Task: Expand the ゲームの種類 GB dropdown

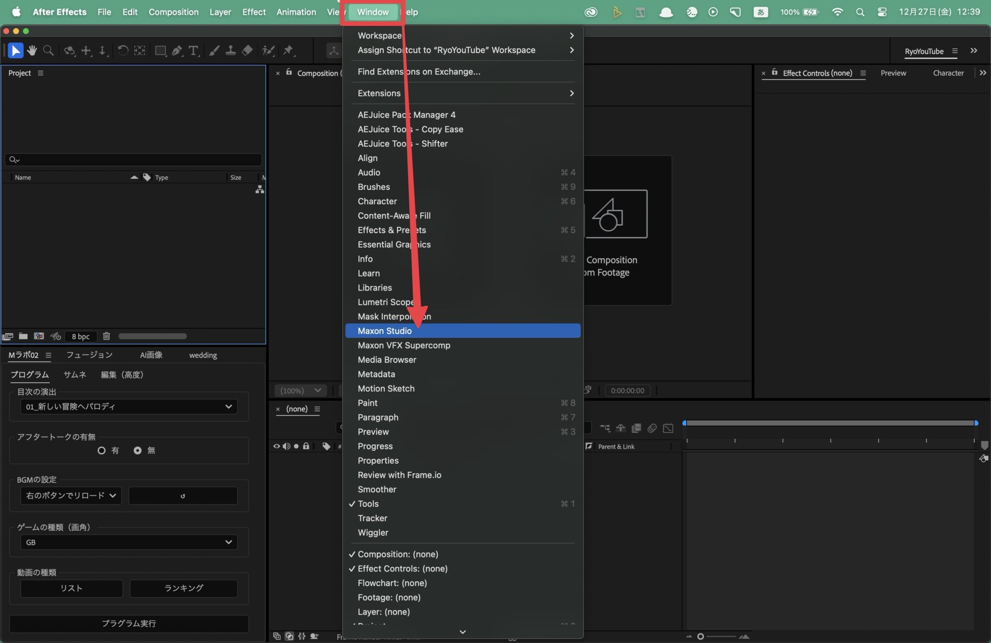Action: click(x=128, y=542)
